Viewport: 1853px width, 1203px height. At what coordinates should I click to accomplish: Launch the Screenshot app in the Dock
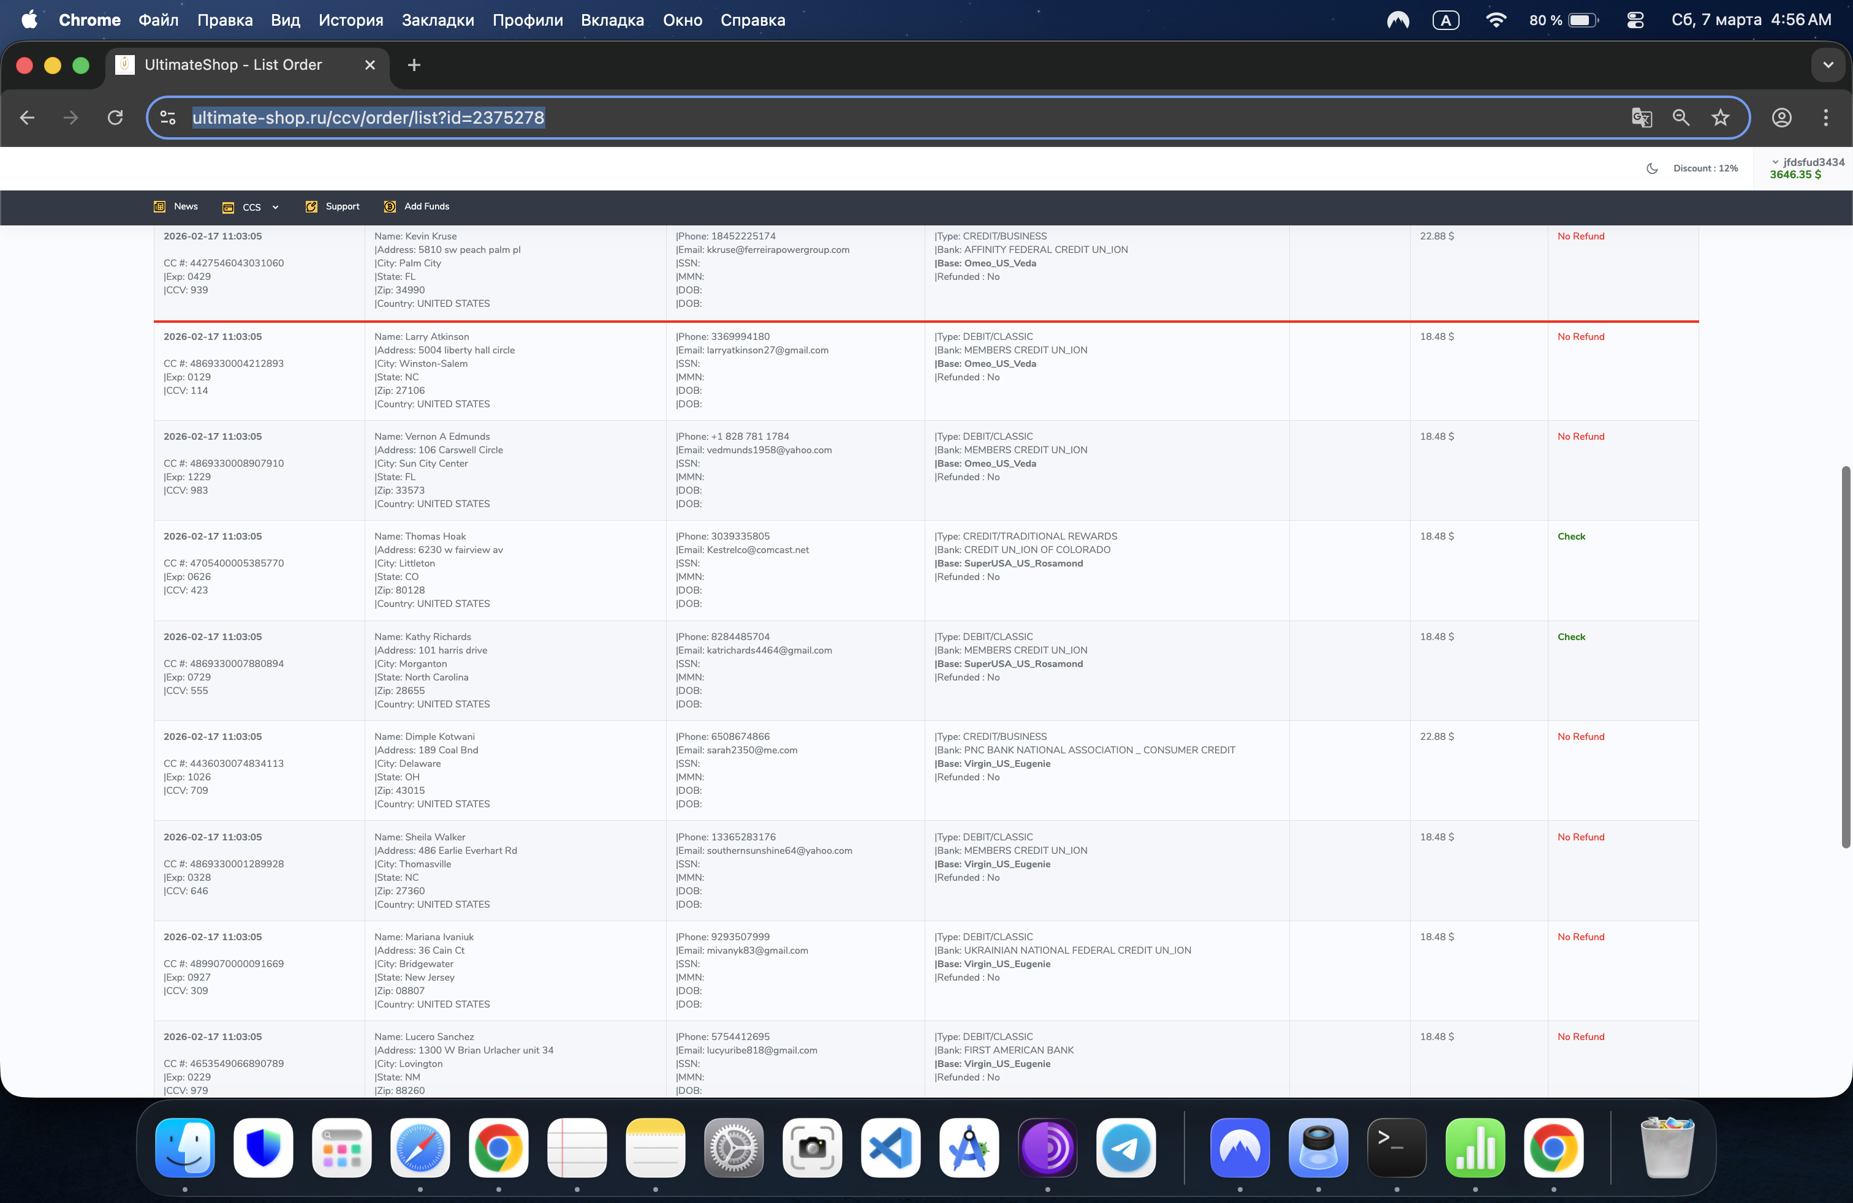[x=812, y=1147]
